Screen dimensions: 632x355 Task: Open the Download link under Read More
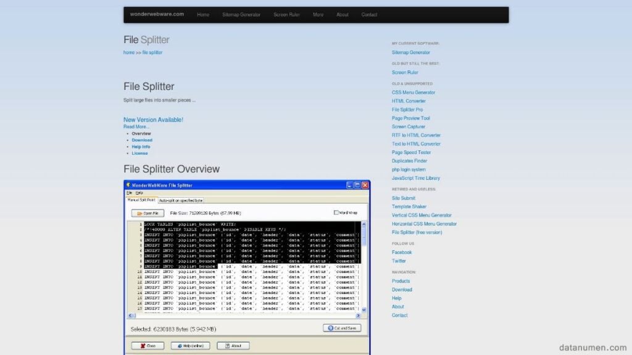(x=142, y=140)
